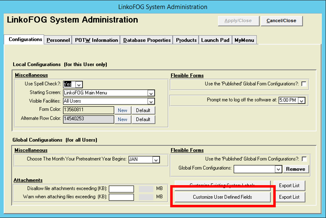
Task: Click the Disallow attachments MB grey field
Action: click(146, 189)
